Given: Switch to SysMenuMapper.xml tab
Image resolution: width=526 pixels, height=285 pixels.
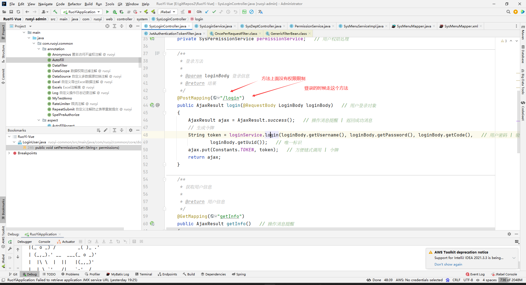Looking at the screenshot, I should click(461, 26).
